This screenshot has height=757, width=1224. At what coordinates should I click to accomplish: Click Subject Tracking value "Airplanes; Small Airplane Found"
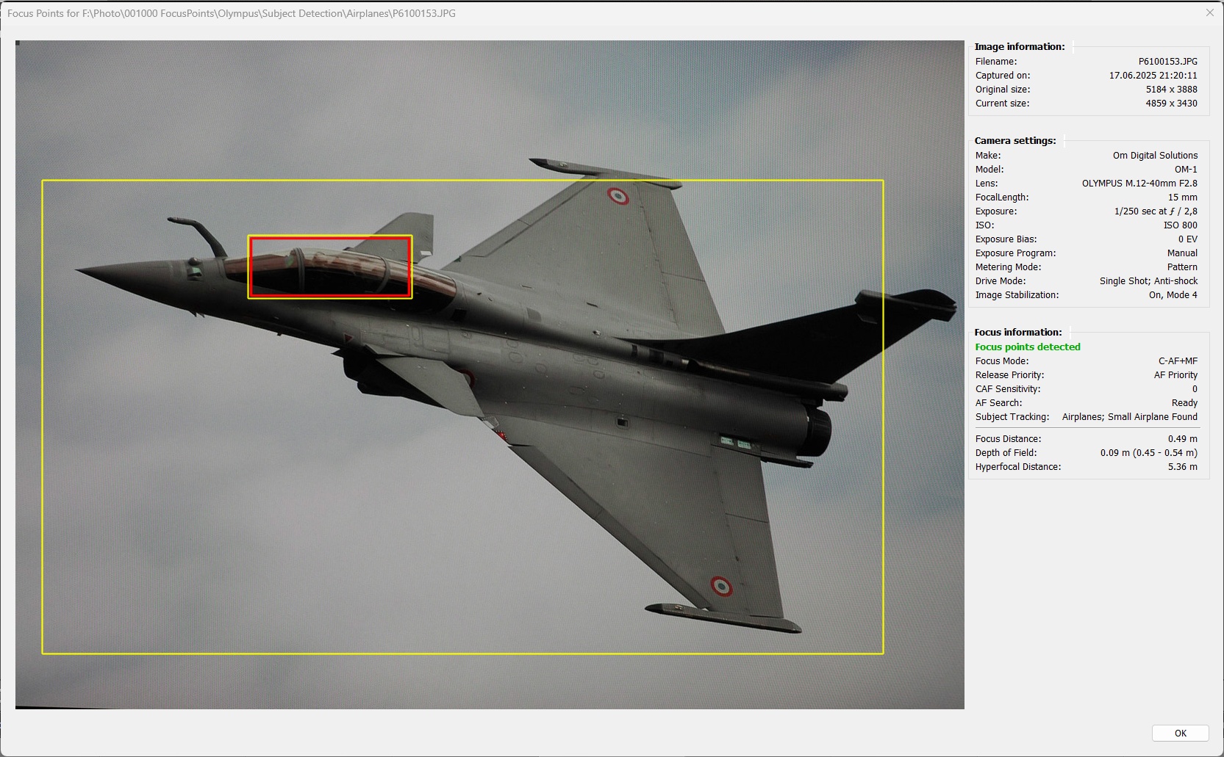(1129, 417)
